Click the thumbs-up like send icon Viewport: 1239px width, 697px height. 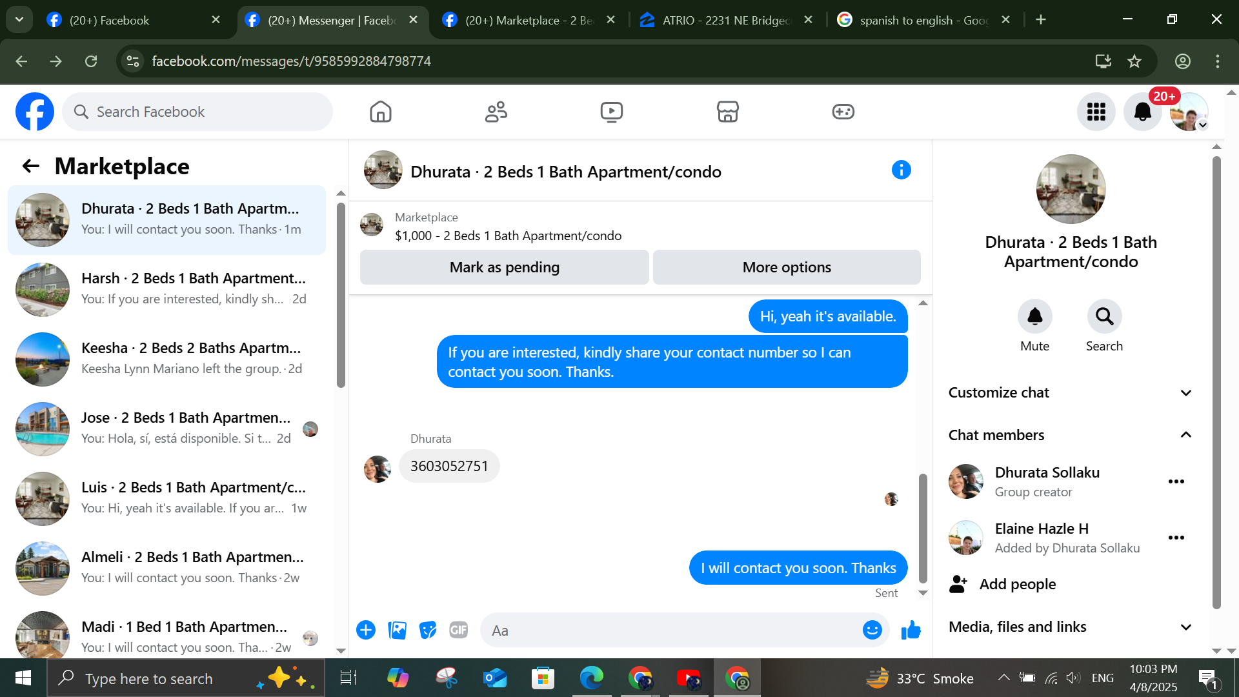[911, 630]
